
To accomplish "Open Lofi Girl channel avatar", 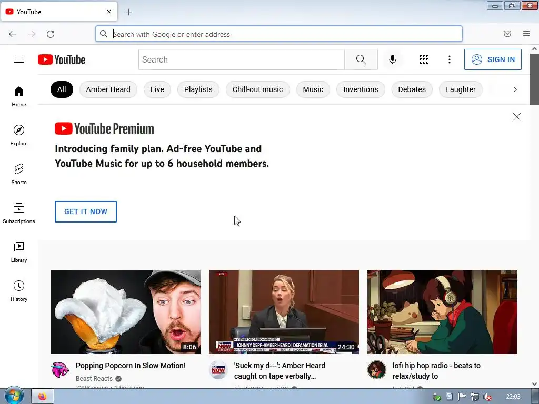I will click(377, 370).
